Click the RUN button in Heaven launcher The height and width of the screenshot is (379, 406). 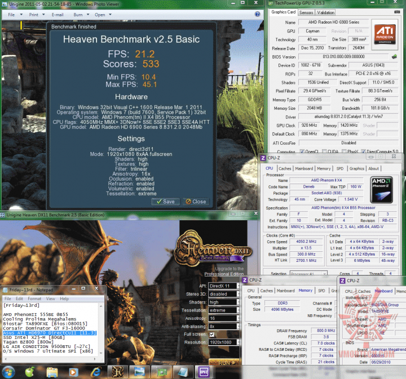[224, 362]
